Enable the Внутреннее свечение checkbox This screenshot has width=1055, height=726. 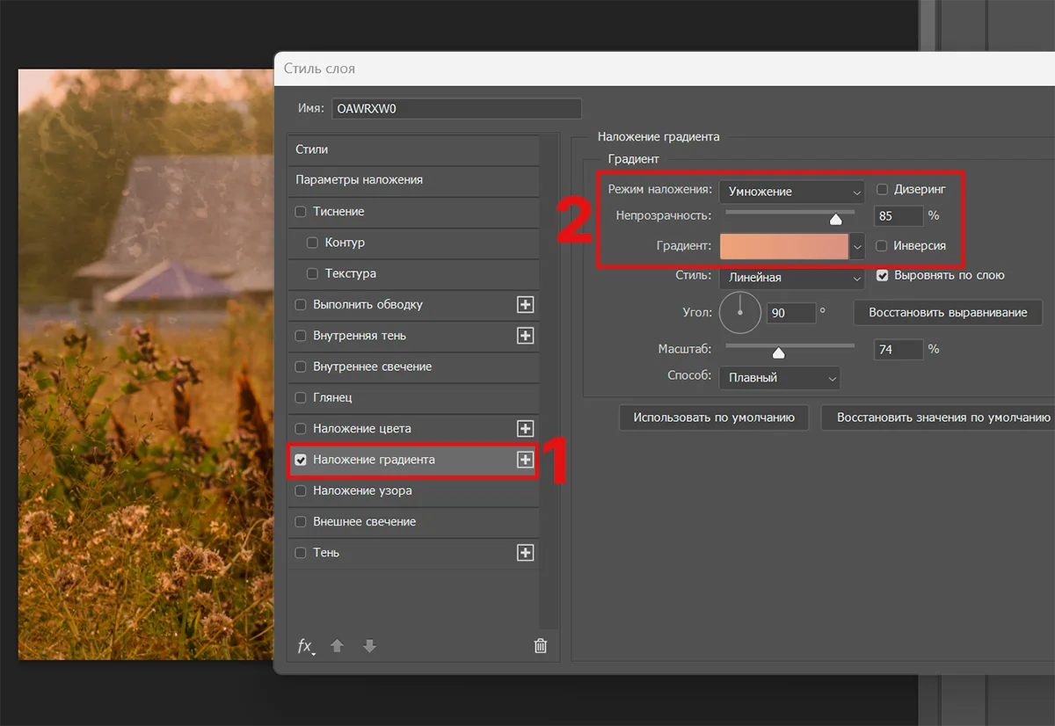tap(301, 367)
